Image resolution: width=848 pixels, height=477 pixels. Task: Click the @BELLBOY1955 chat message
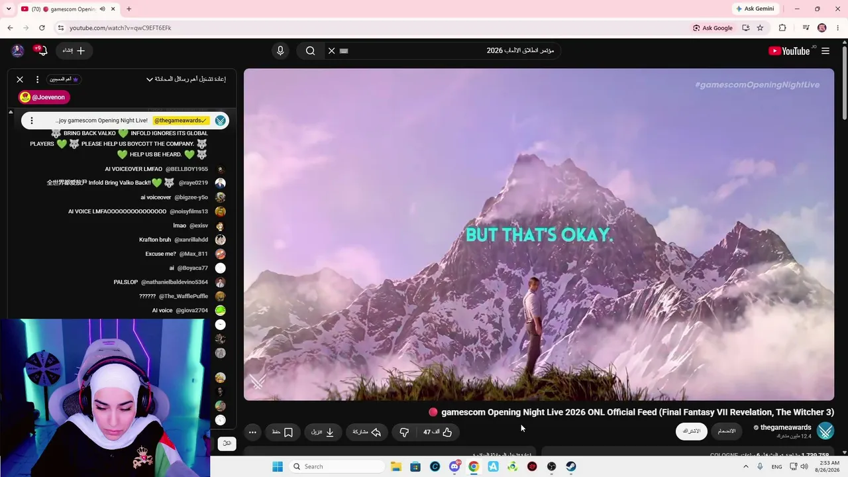[x=156, y=169]
